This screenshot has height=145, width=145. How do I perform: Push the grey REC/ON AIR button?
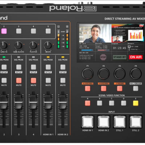click(136, 88)
